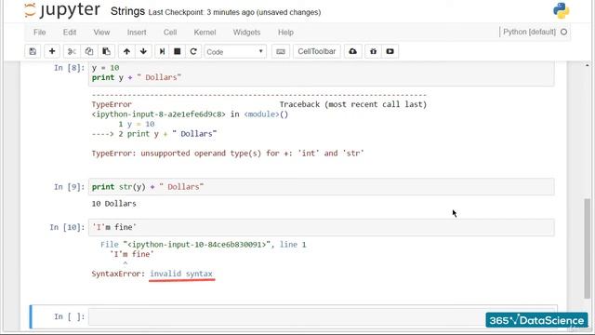Click the notebook vertical scrollbar thumb
Viewport: 595px width, 335px height.
587,248
